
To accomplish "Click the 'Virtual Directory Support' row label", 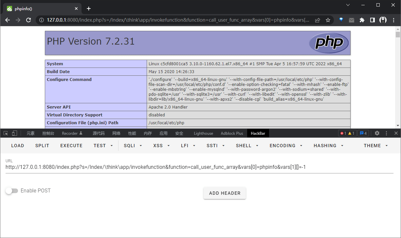I will pyautogui.click(x=75, y=115).
